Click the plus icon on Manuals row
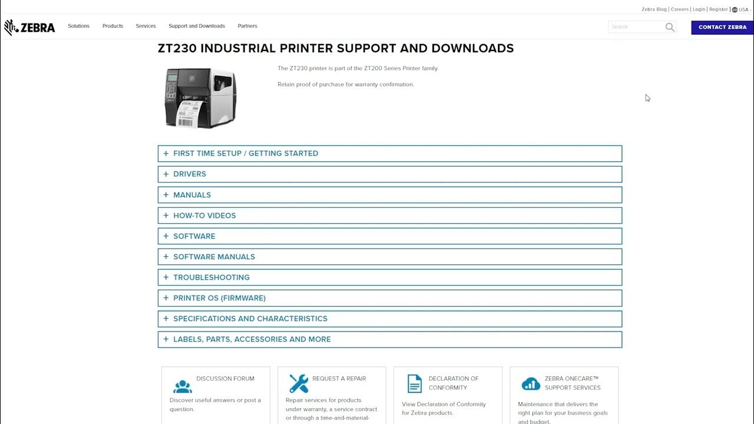Viewport: 754px width, 424px height. (166, 195)
